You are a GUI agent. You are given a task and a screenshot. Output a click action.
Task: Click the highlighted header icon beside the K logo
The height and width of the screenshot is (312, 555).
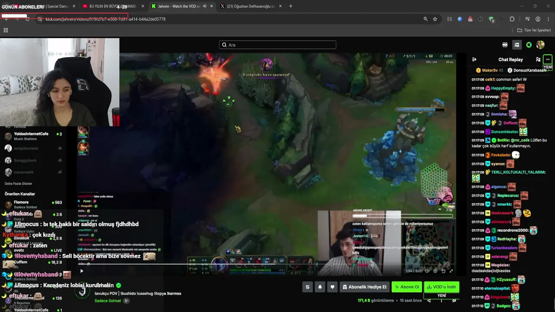pyautogui.click(x=517, y=45)
